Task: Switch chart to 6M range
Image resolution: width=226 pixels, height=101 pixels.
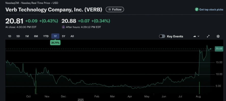Action: 36,36
